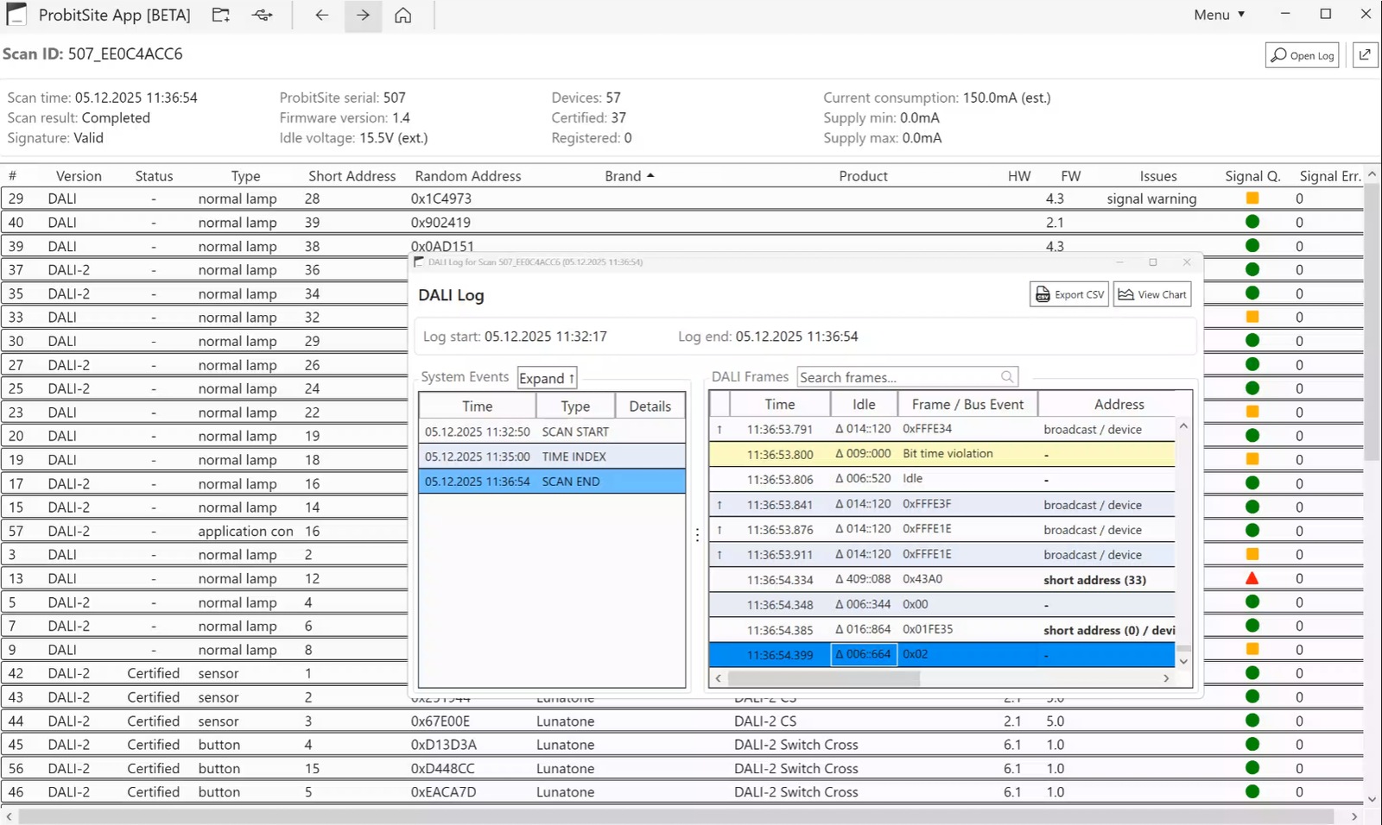
Task: Select the 0x01FE35 frame row
Action: coord(942,630)
